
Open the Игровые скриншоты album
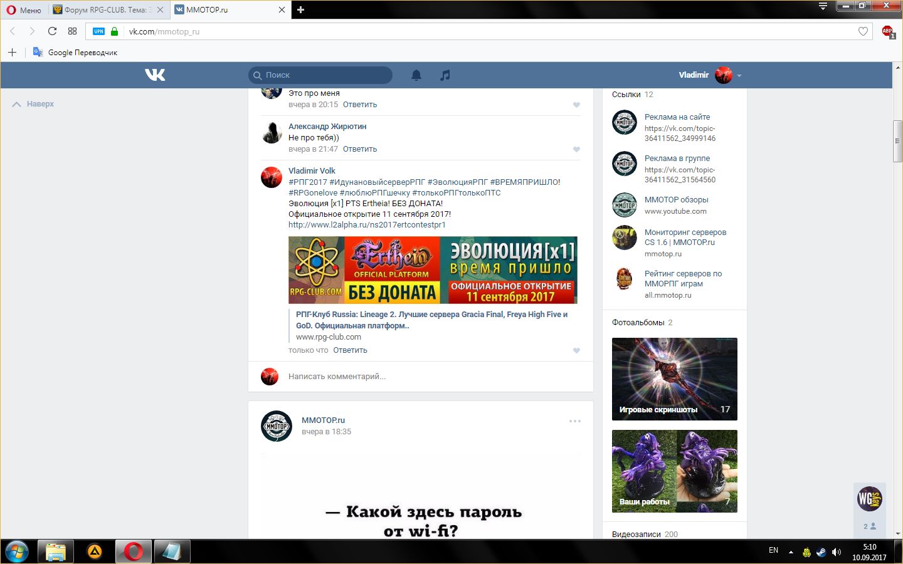(x=675, y=379)
